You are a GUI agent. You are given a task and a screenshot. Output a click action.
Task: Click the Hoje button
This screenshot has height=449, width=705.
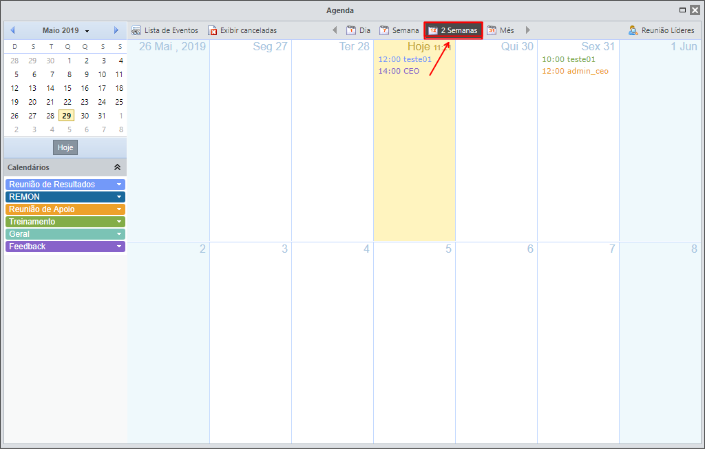(x=65, y=147)
